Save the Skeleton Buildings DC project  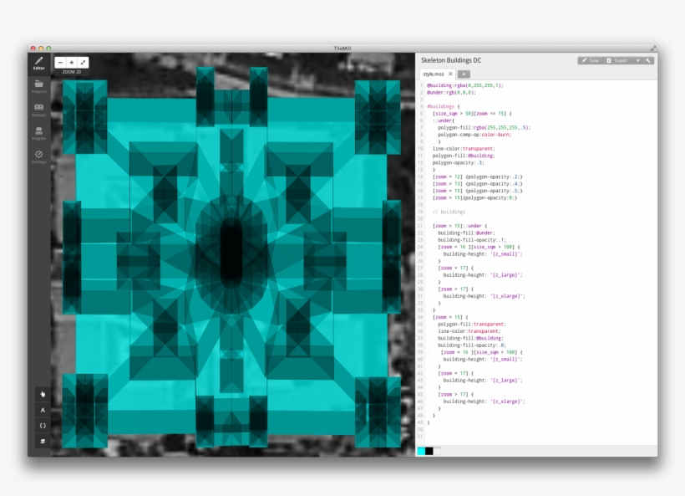point(591,60)
